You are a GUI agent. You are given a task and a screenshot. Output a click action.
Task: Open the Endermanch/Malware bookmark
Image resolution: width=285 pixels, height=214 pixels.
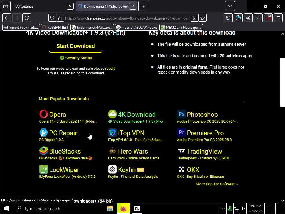(92, 28)
